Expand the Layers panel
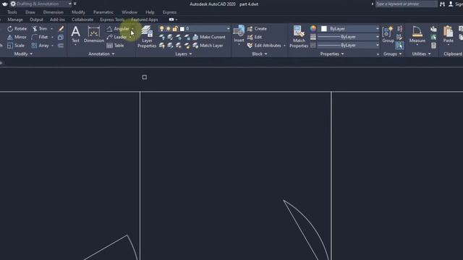This screenshot has width=463, height=260. 183,54
